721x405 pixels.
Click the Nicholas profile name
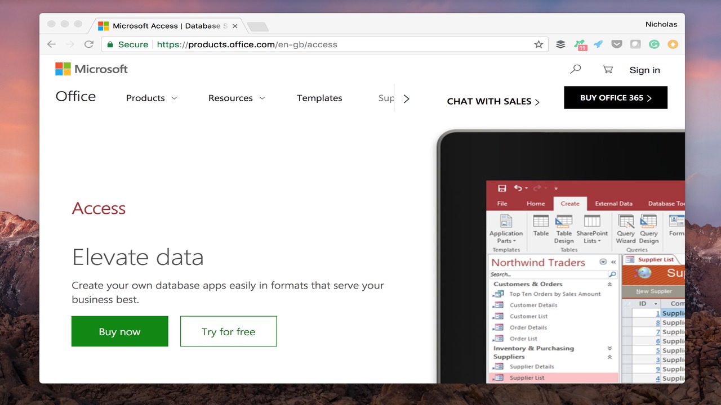[x=661, y=24]
